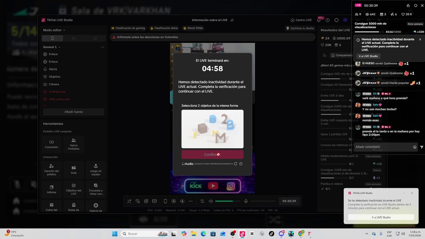Click Optimiza tu diseño button
Image resolution: width=425 pixels, height=239 pixels.
(x=300, y=28)
